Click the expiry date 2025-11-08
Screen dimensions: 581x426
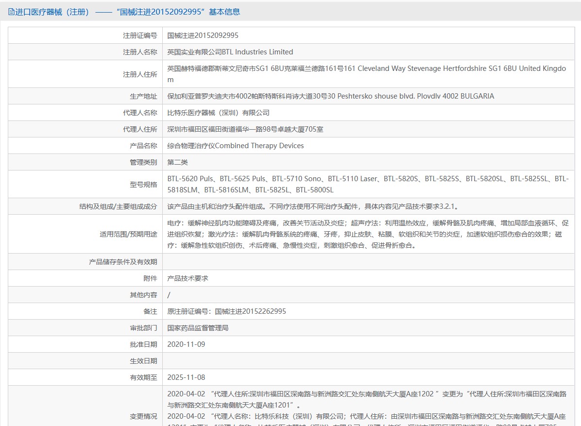pos(186,377)
